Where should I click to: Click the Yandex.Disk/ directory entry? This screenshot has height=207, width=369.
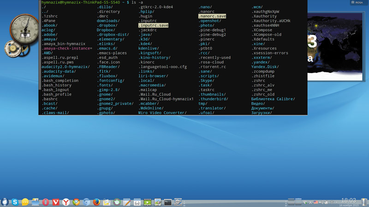(265, 67)
